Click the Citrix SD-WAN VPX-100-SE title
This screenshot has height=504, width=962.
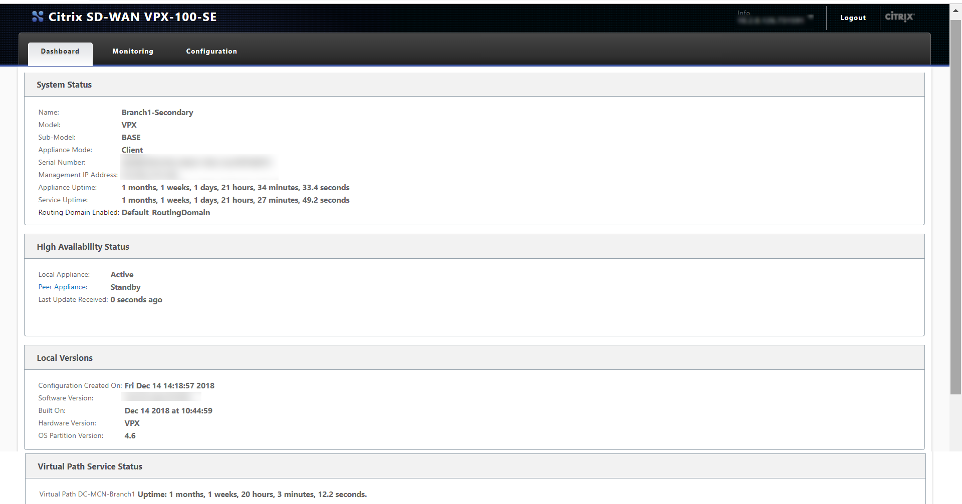tap(132, 17)
